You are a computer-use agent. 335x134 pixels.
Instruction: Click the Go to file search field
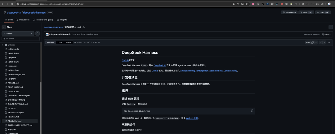tap(20, 39)
